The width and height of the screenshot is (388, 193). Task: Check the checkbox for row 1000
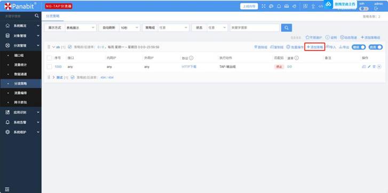click(x=49, y=67)
